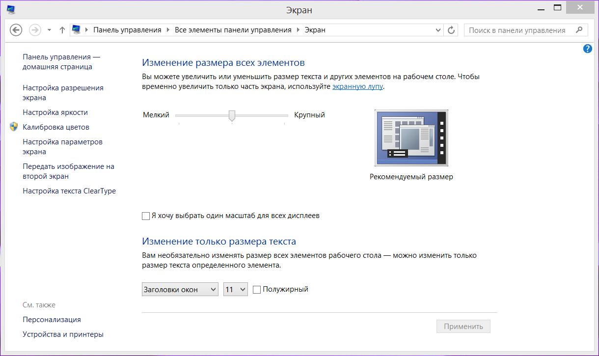Click the recent locations small arrow

49,30
